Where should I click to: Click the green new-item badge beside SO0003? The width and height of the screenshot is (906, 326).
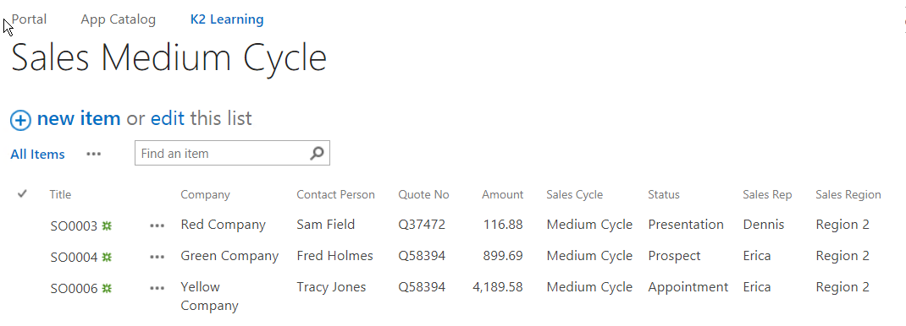pos(107,225)
